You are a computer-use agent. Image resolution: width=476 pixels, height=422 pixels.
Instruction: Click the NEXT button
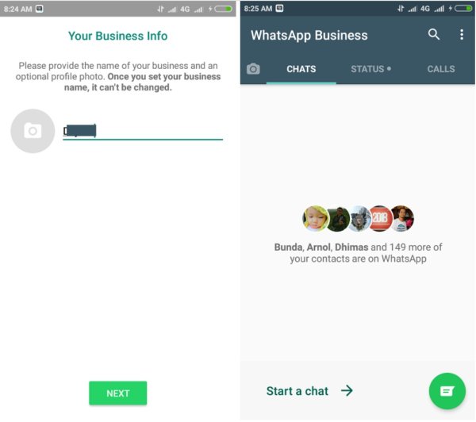[117, 393]
